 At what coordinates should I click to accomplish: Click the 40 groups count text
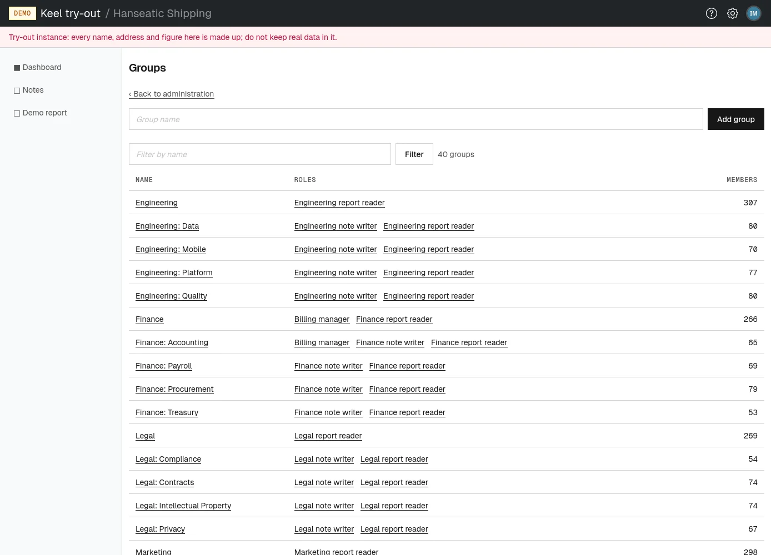(456, 154)
